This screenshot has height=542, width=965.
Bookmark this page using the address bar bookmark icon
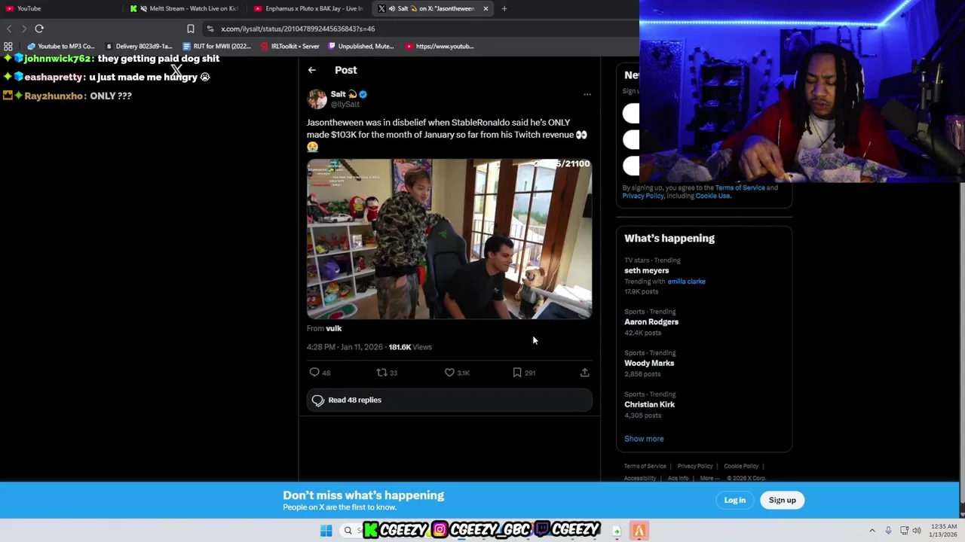point(191,29)
